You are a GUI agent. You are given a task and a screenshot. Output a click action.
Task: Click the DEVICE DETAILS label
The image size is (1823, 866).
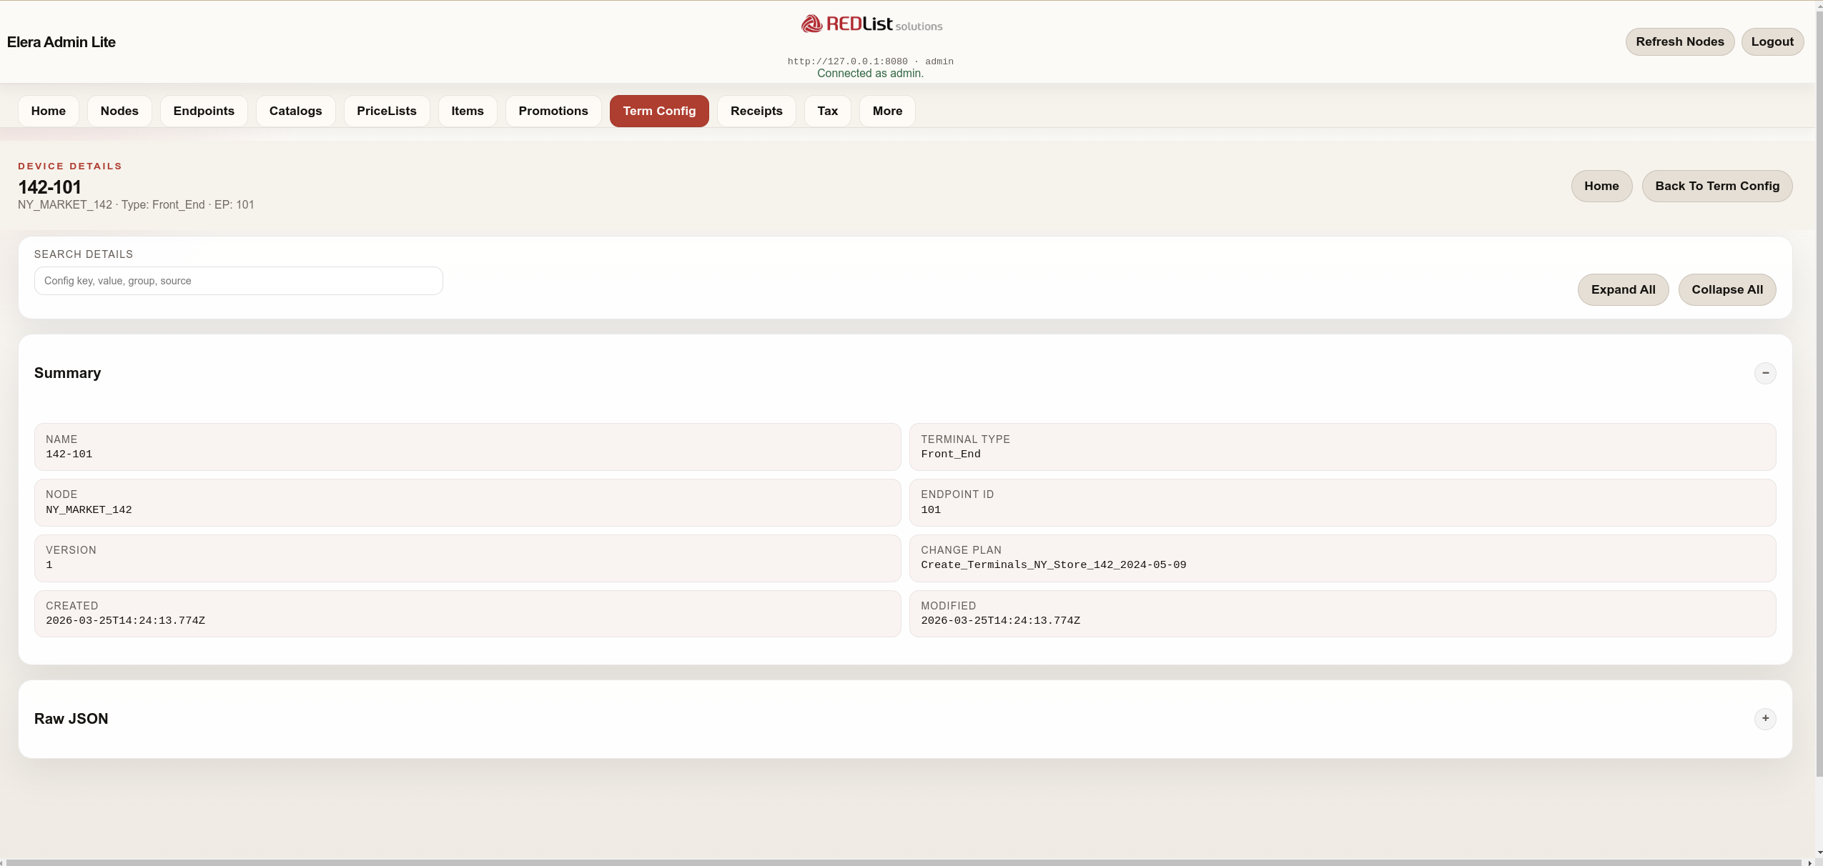(70, 166)
